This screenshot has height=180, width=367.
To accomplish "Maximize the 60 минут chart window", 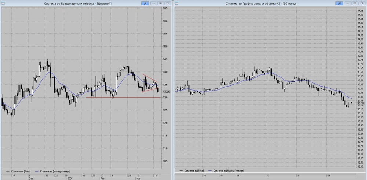I will [x=355, y=4].
